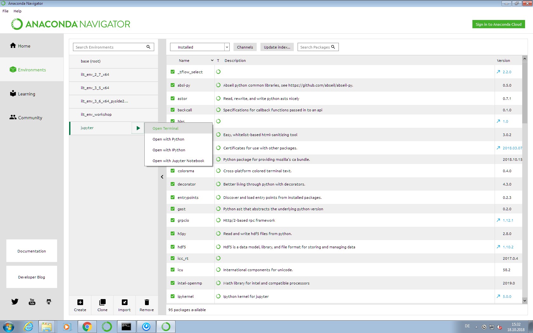Remove the jupyter environment

(147, 305)
